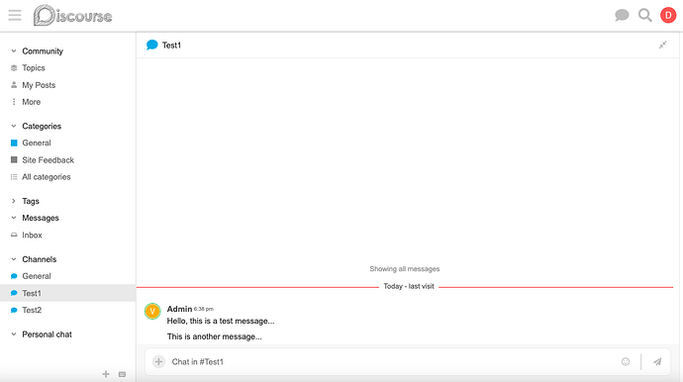
Task: Open the user avatar D menu
Action: (668, 15)
